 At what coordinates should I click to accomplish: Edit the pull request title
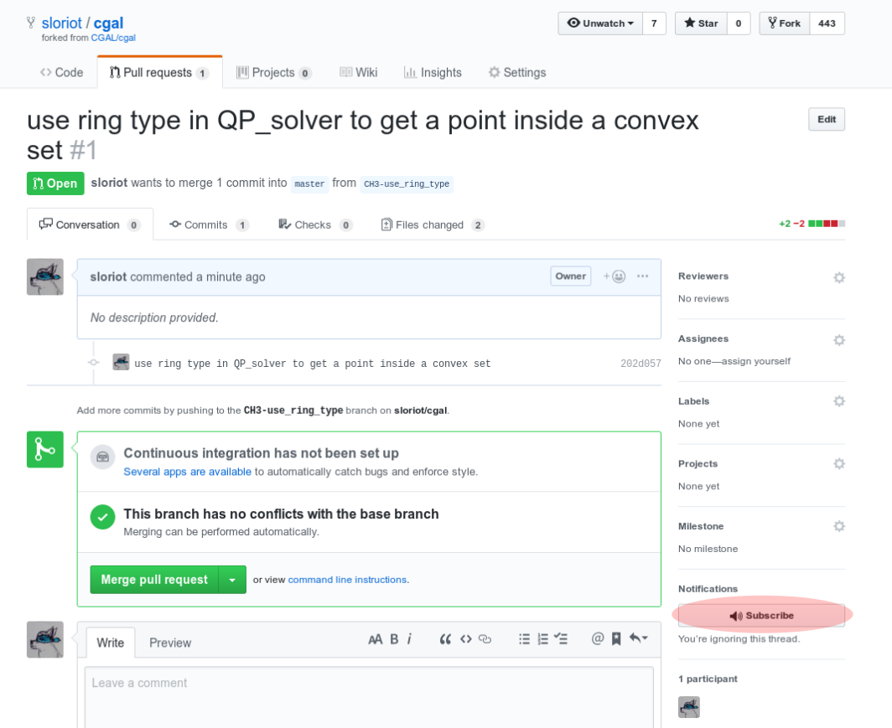827,119
